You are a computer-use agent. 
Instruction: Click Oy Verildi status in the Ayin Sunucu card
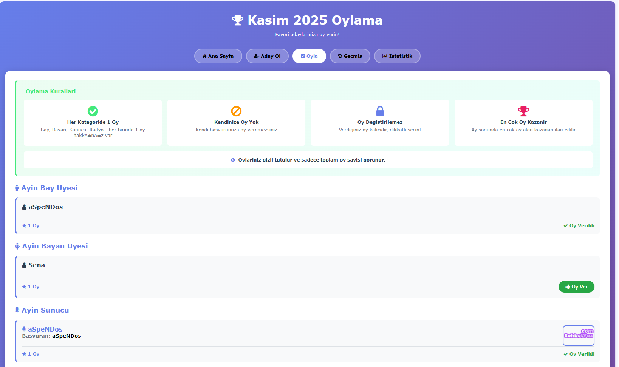click(x=579, y=354)
